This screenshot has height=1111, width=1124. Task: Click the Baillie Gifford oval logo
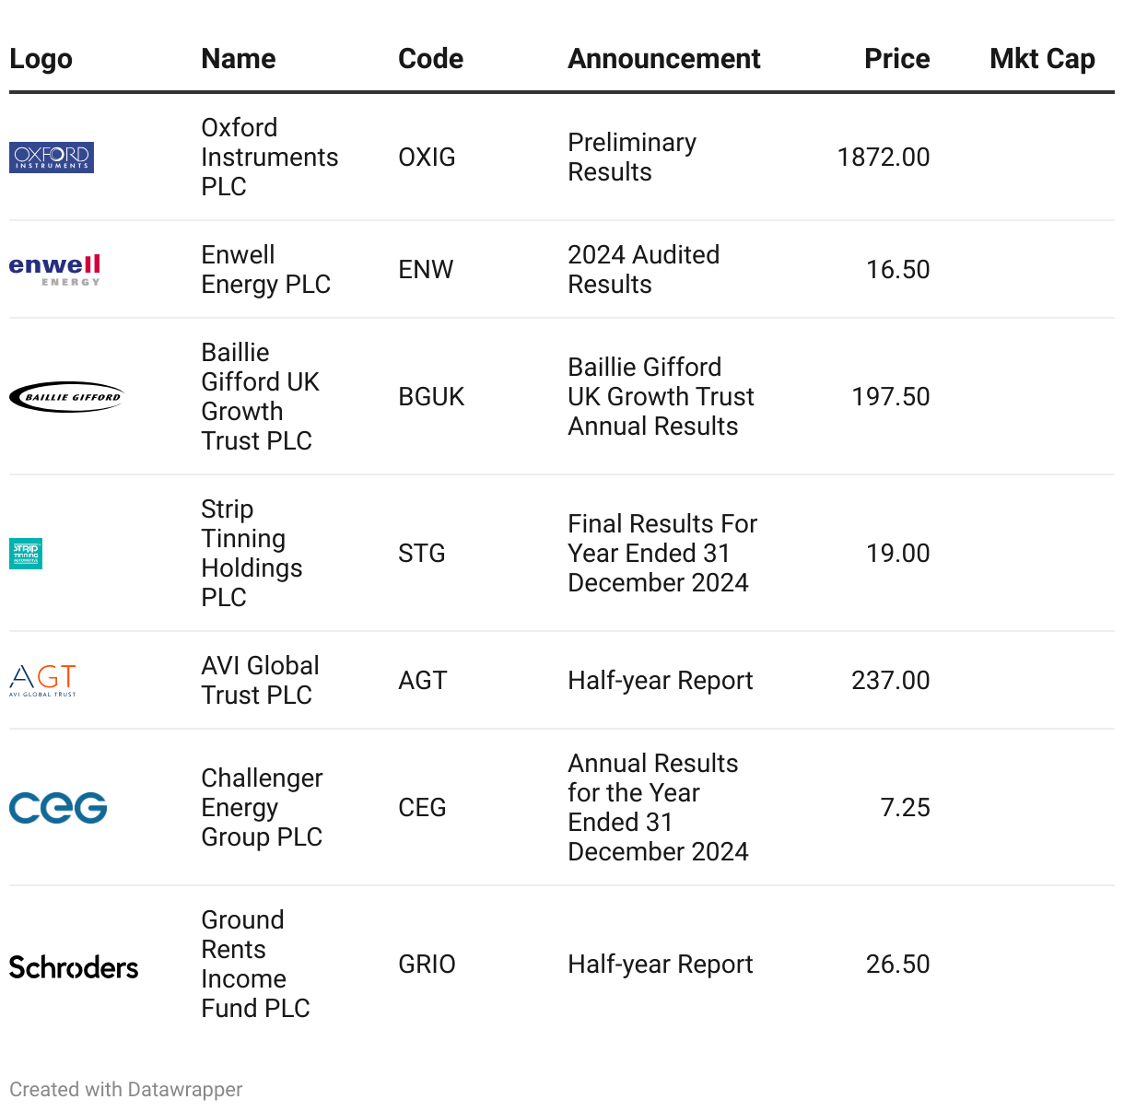pyautogui.click(x=65, y=397)
